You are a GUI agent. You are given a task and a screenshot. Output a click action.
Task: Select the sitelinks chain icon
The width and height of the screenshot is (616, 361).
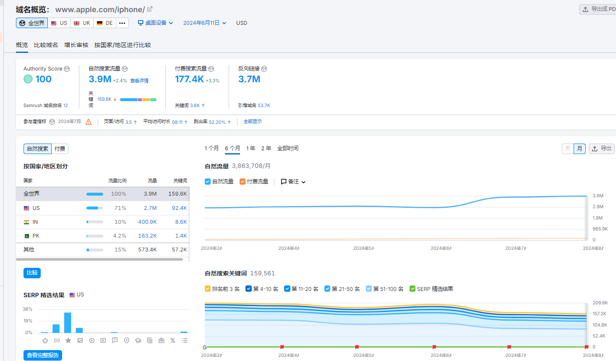pos(57,340)
